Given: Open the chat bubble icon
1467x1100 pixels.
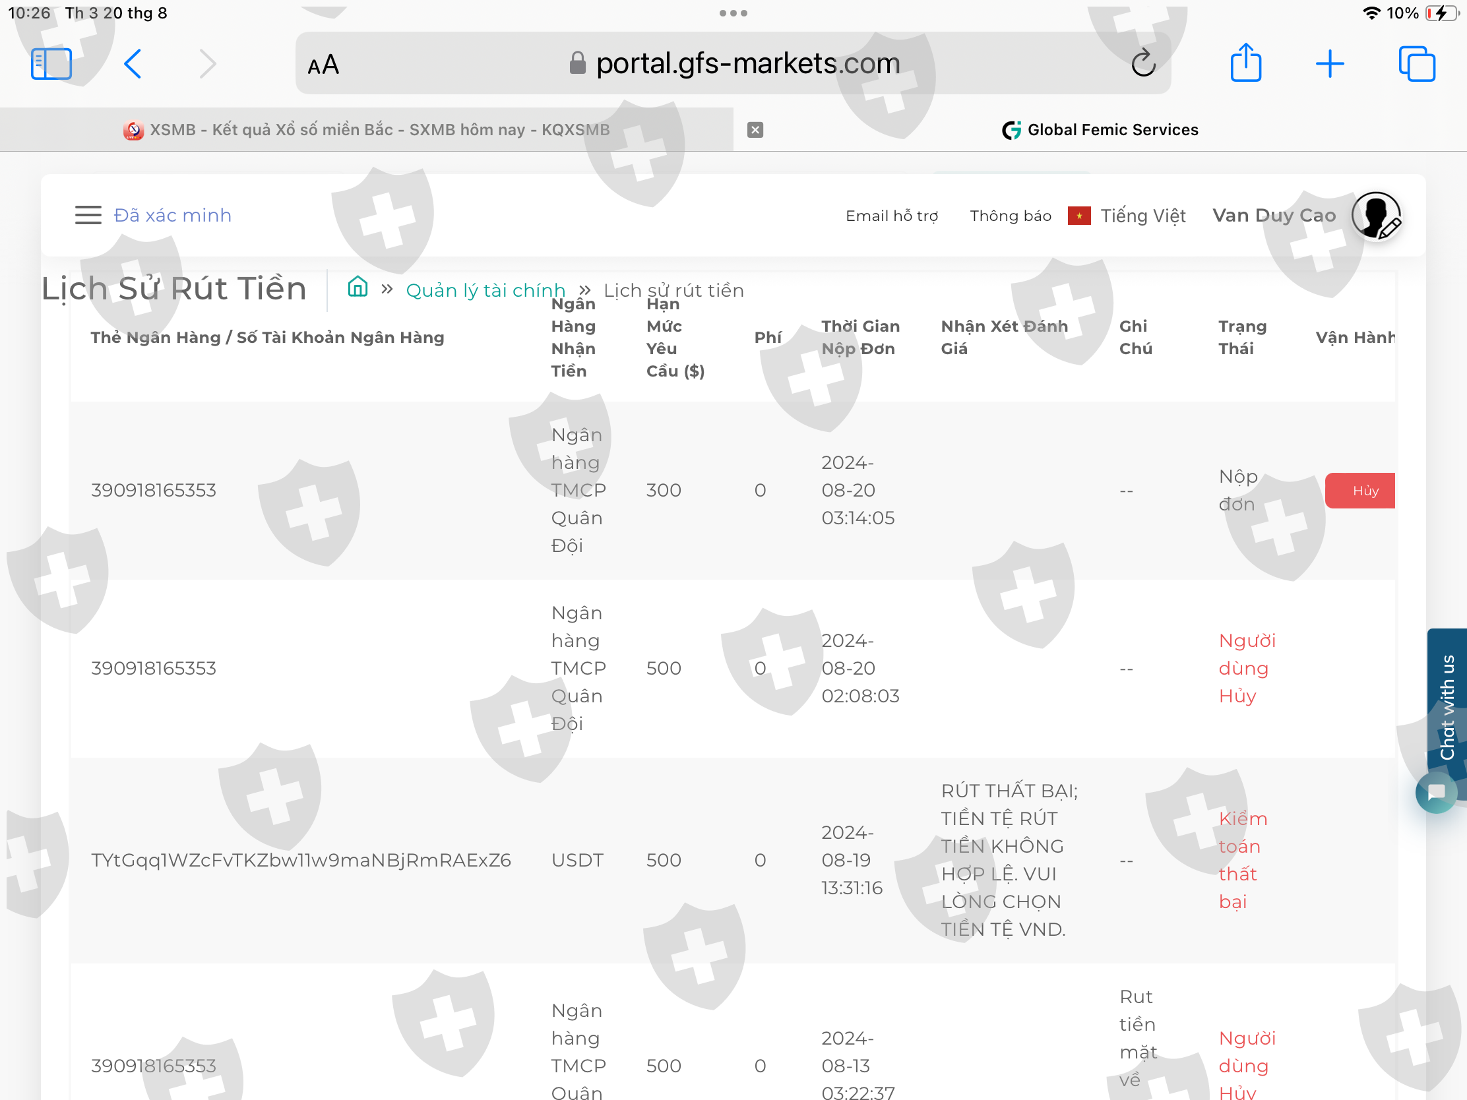Looking at the screenshot, I should tap(1436, 791).
